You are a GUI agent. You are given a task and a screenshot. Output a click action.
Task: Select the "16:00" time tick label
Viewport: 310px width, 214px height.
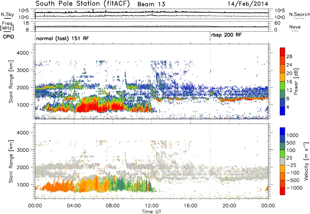point(190,206)
